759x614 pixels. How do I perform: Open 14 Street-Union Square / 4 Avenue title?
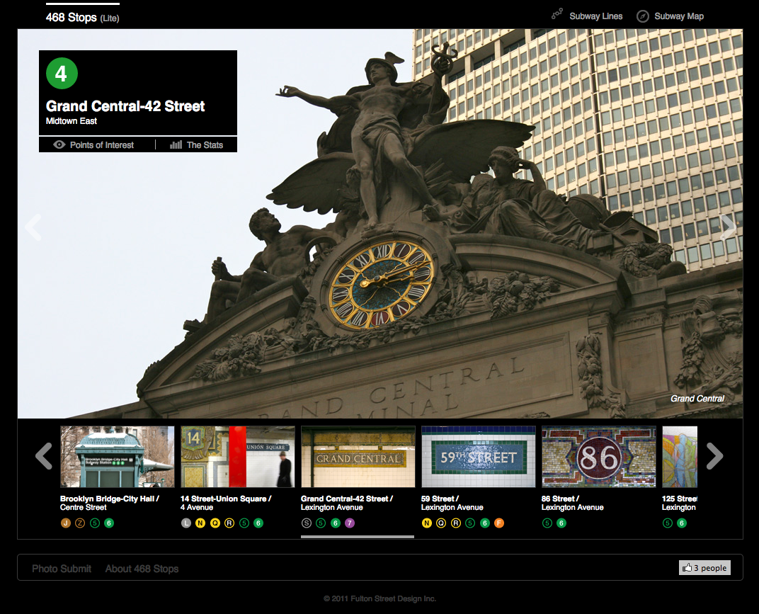(x=226, y=503)
